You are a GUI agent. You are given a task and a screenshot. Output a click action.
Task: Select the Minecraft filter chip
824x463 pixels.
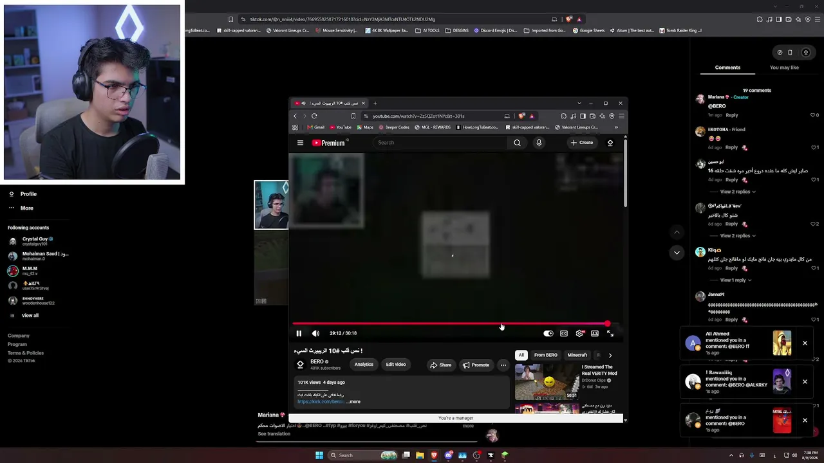coord(577,355)
